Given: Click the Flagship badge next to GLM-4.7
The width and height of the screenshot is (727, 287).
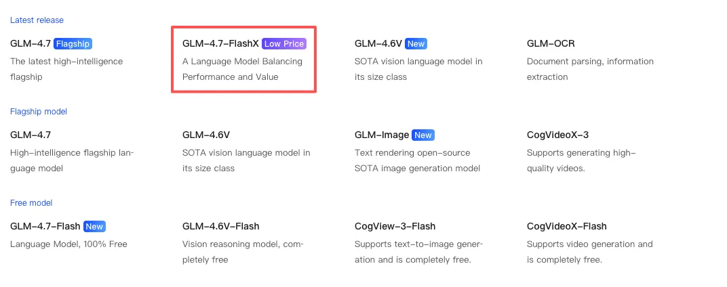Looking at the screenshot, I should click(73, 44).
